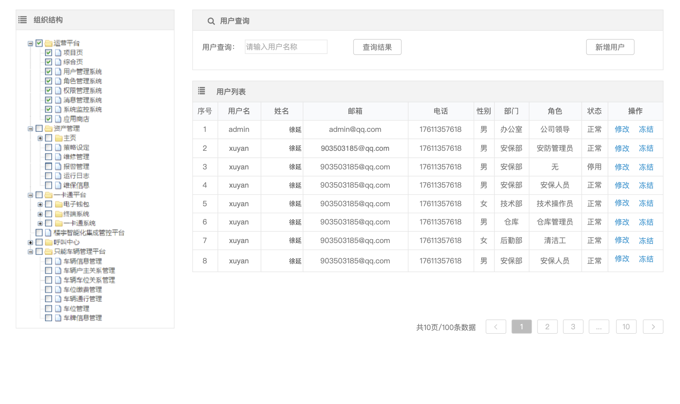The image size is (680, 404).
Task: Expand the 呼叫中心 tree node
Action: click(x=30, y=242)
